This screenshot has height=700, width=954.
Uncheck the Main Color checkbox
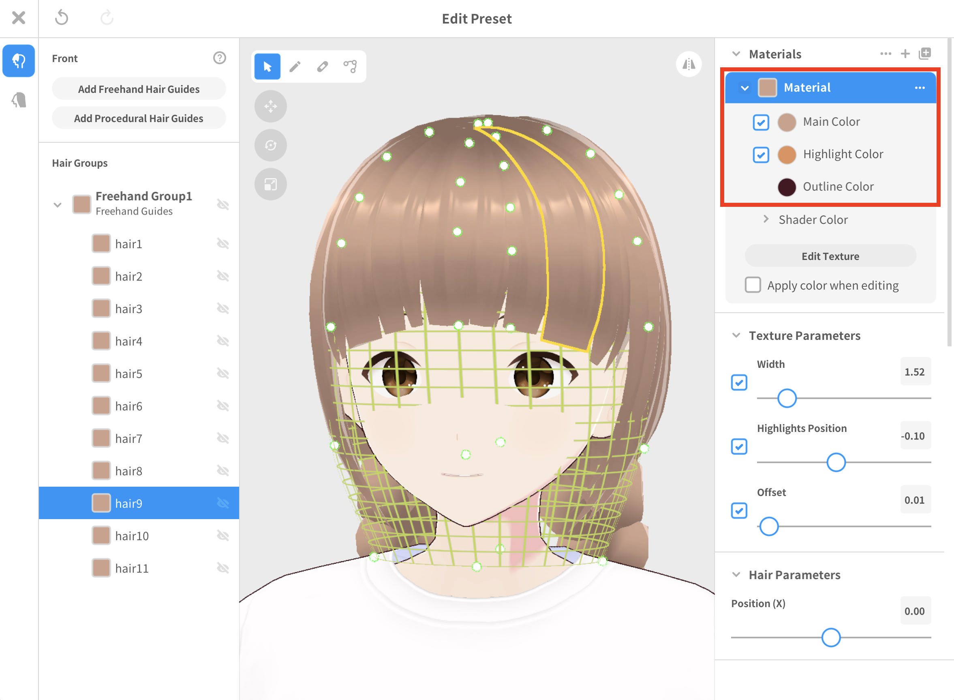click(761, 122)
